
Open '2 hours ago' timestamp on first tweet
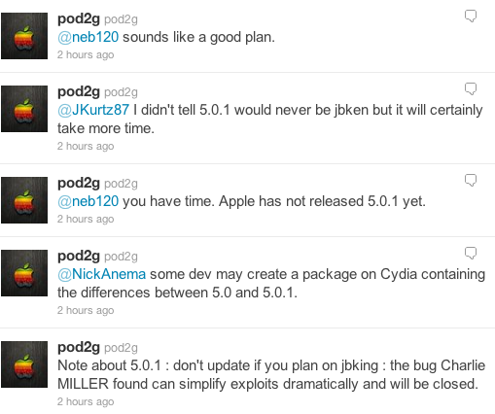[x=86, y=54]
